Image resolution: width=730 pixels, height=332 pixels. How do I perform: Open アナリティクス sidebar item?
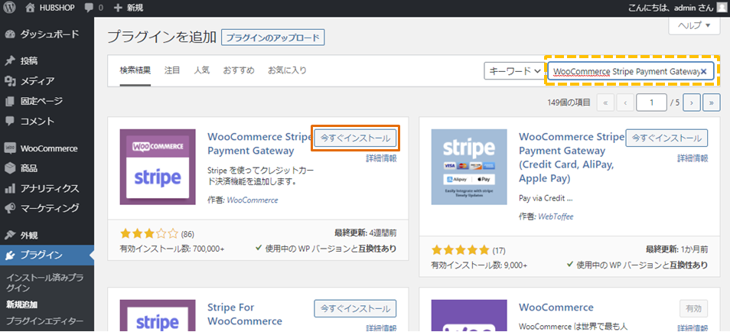click(x=47, y=189)
